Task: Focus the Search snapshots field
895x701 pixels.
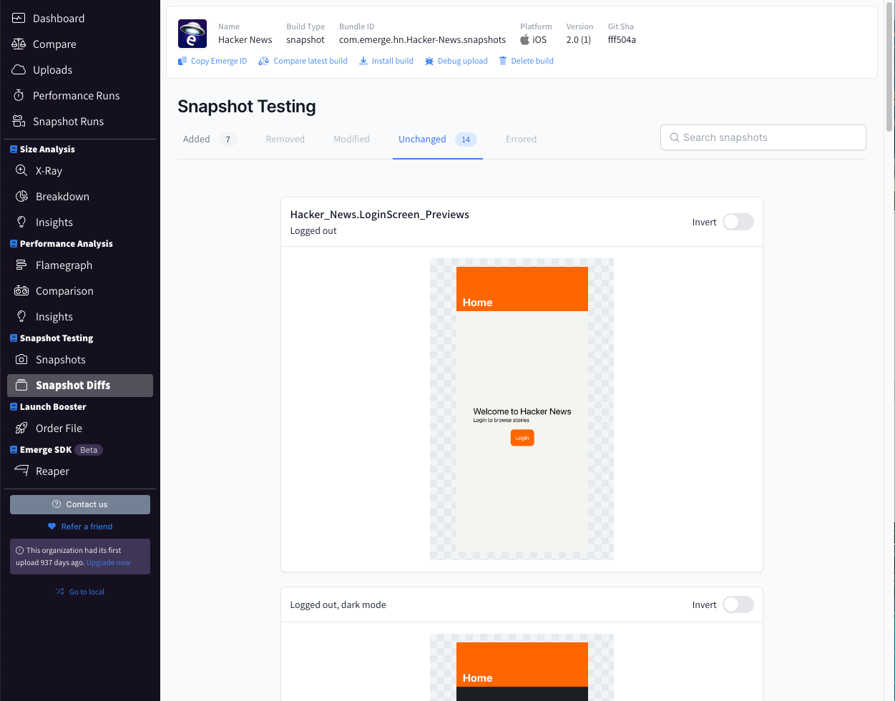Action: point(763,137)
